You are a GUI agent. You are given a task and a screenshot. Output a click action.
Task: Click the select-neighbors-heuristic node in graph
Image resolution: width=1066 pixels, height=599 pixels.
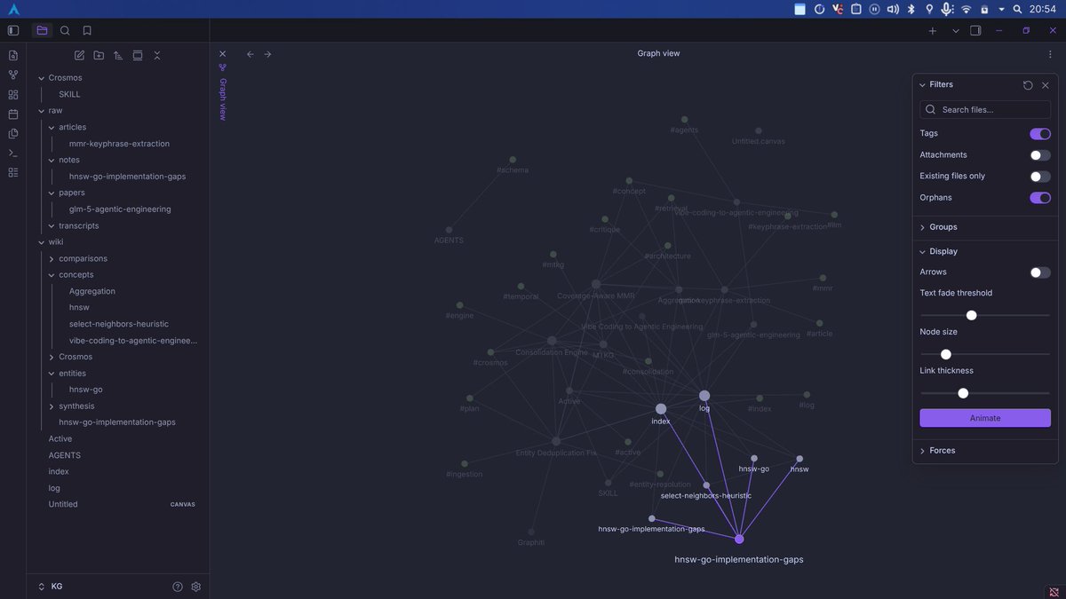[706, 485]
